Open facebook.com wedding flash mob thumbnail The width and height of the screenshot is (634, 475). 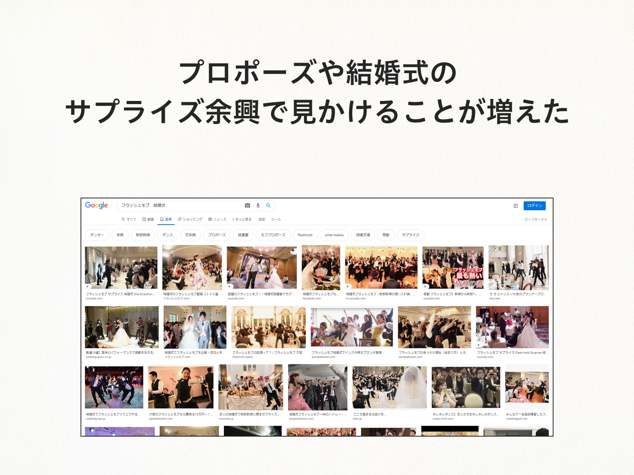coord(321,268)
